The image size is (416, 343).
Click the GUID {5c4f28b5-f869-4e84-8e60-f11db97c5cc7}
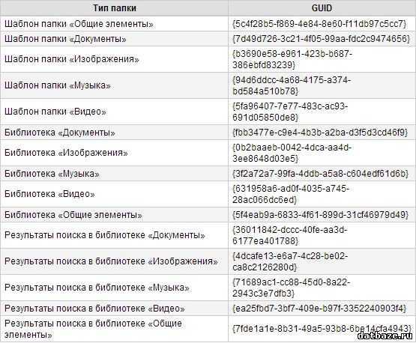pyautogui.click(x=319, y=24)
